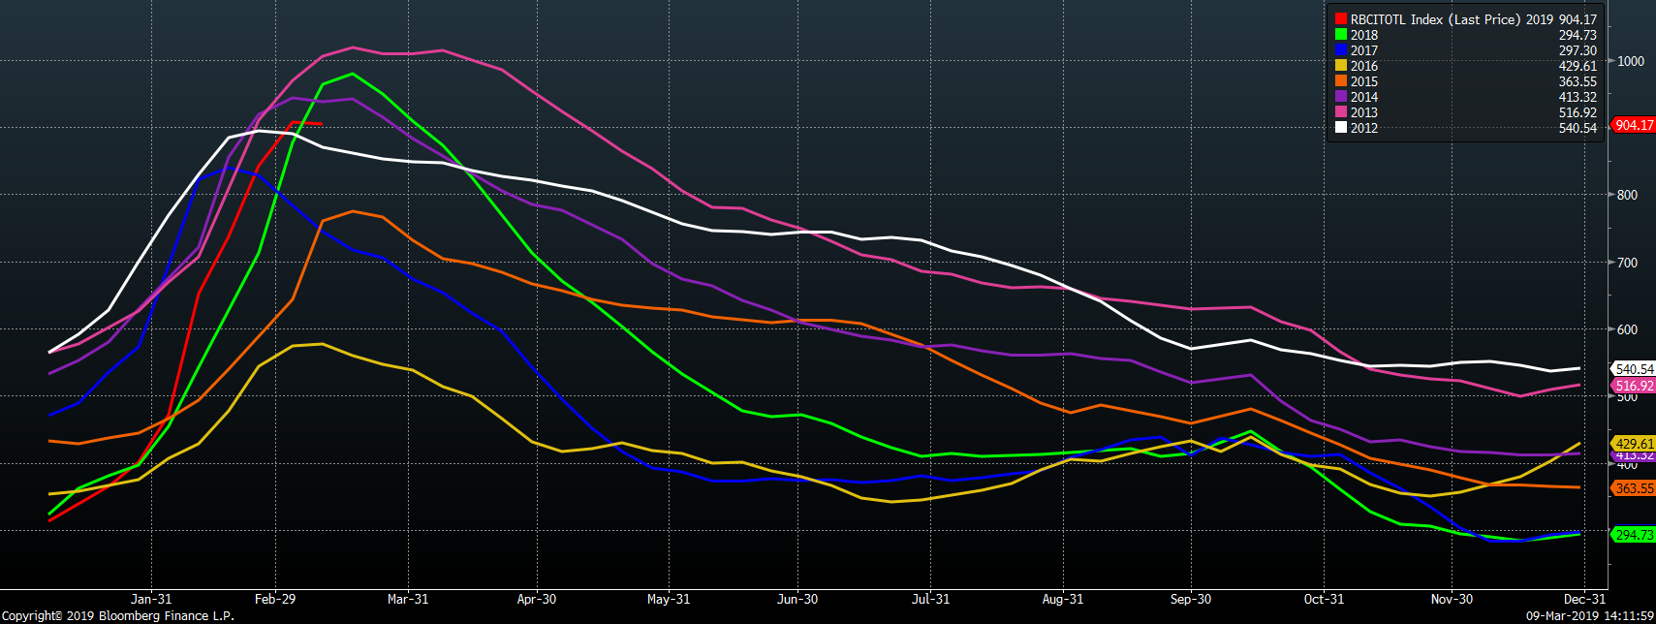Click the yellow 429.61 axis price tag
The width and height of the screenshot is (1656, 624).
click(1634, 444)
